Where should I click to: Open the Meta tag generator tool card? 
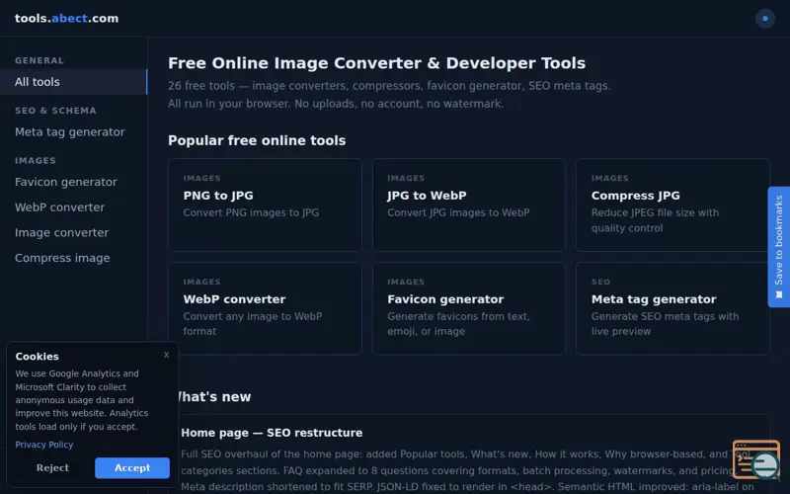tap(672, 308)
